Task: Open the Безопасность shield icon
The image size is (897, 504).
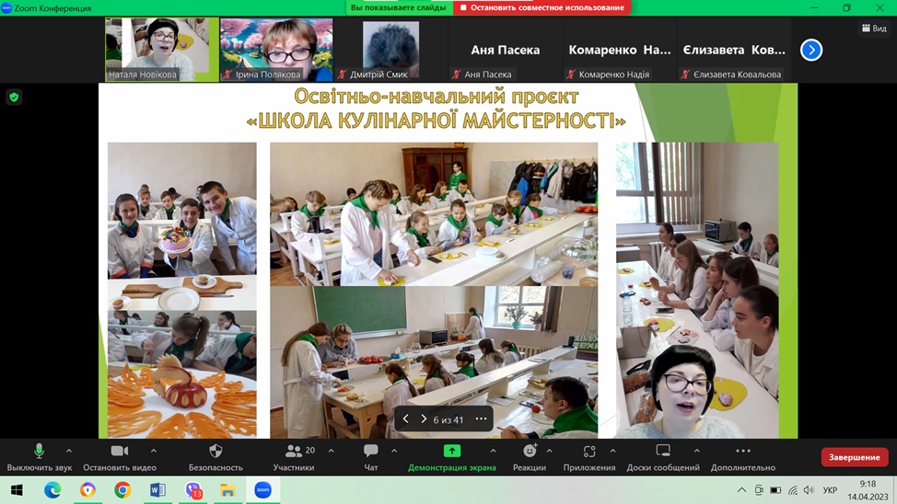Action: click(216, 452)
